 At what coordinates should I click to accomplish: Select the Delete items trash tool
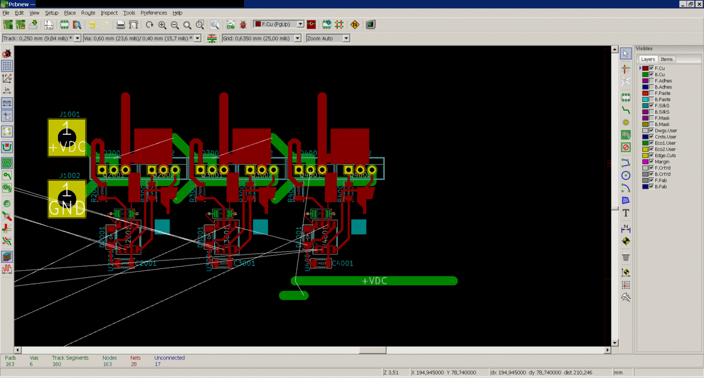pos(626,257)
